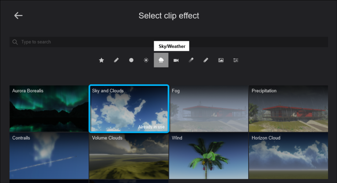337x183 pixels.
Task: Pick the Precipitation effect thumbnail
Action: [288, 109]
